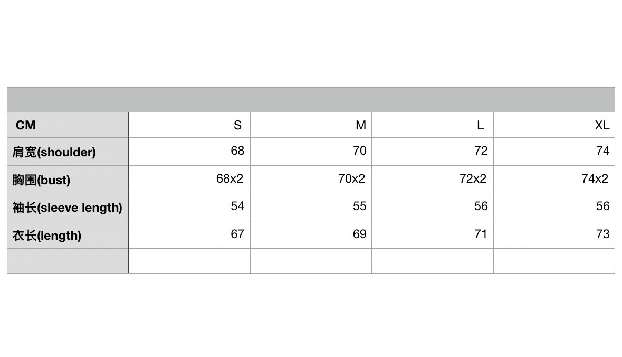The image size is (622, 357).
Task: Select the S size column header
Action: tap(237, 125)
